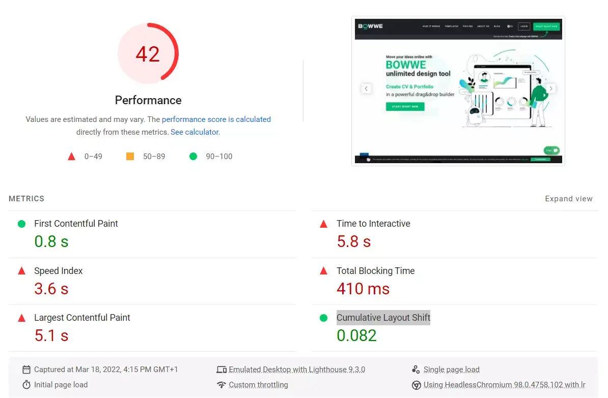Click the 0.082 value

click(x=356, y=335)
